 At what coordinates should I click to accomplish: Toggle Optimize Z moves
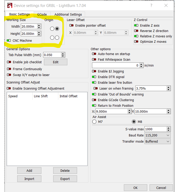[136, 42]
